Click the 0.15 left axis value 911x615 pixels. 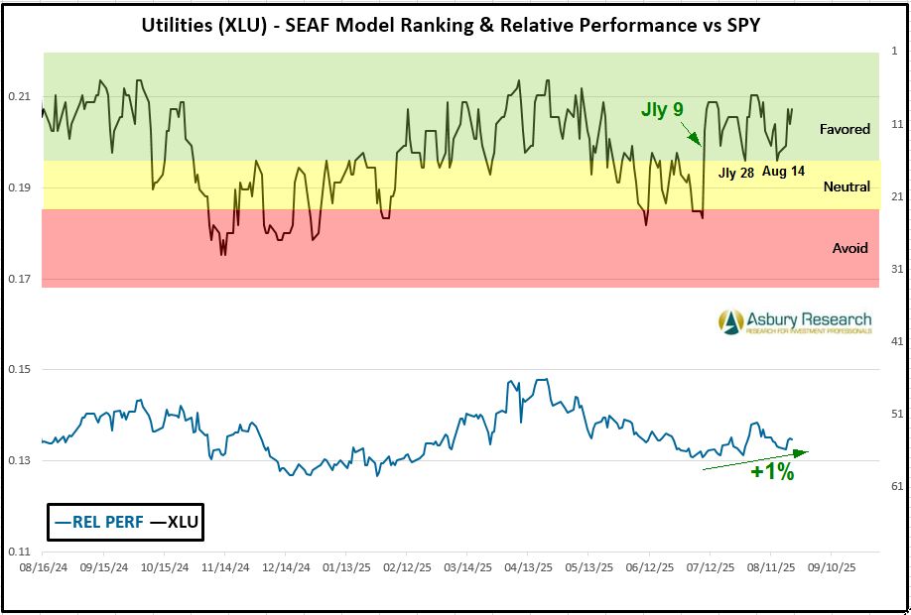tap(20, 370)
